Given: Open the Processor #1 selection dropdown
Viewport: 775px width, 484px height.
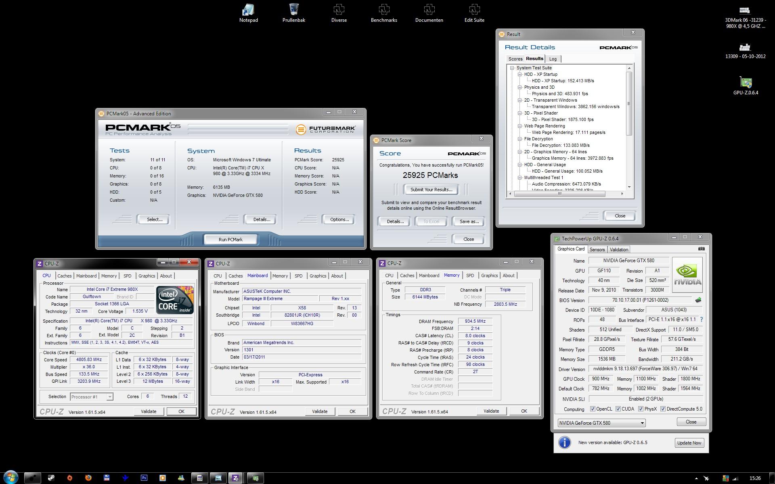Looking at the screenshot, I should click(91, 397).
